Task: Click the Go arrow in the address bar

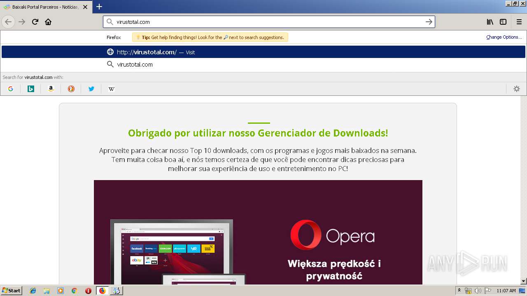Action: pyautogui.click(x=429, y=22)
